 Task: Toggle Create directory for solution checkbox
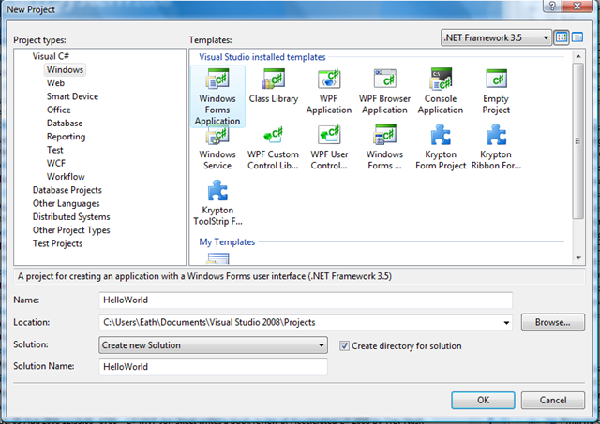(x=345, y=345)
